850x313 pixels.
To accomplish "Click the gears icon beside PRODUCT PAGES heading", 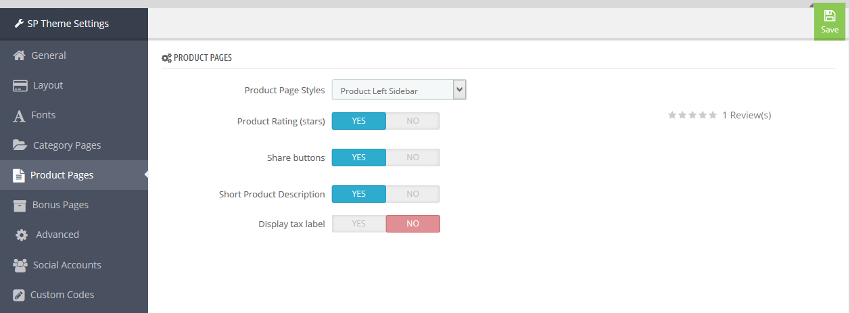I will tap(166, 58).
